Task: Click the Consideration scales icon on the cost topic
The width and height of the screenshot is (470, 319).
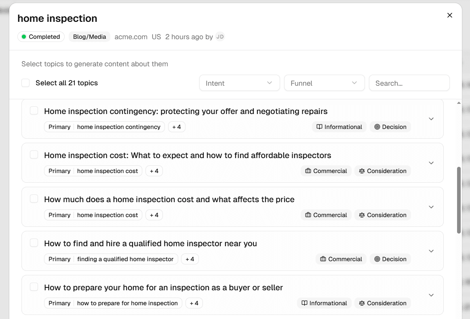Action: point(361,171)
